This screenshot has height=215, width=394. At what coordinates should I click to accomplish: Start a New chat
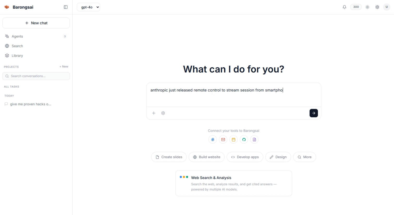[36, 23]
